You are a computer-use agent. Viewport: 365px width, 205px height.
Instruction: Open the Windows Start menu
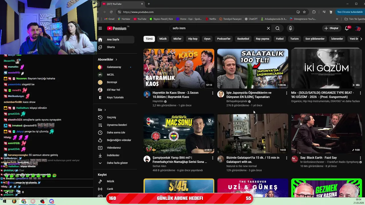(5, 201)
